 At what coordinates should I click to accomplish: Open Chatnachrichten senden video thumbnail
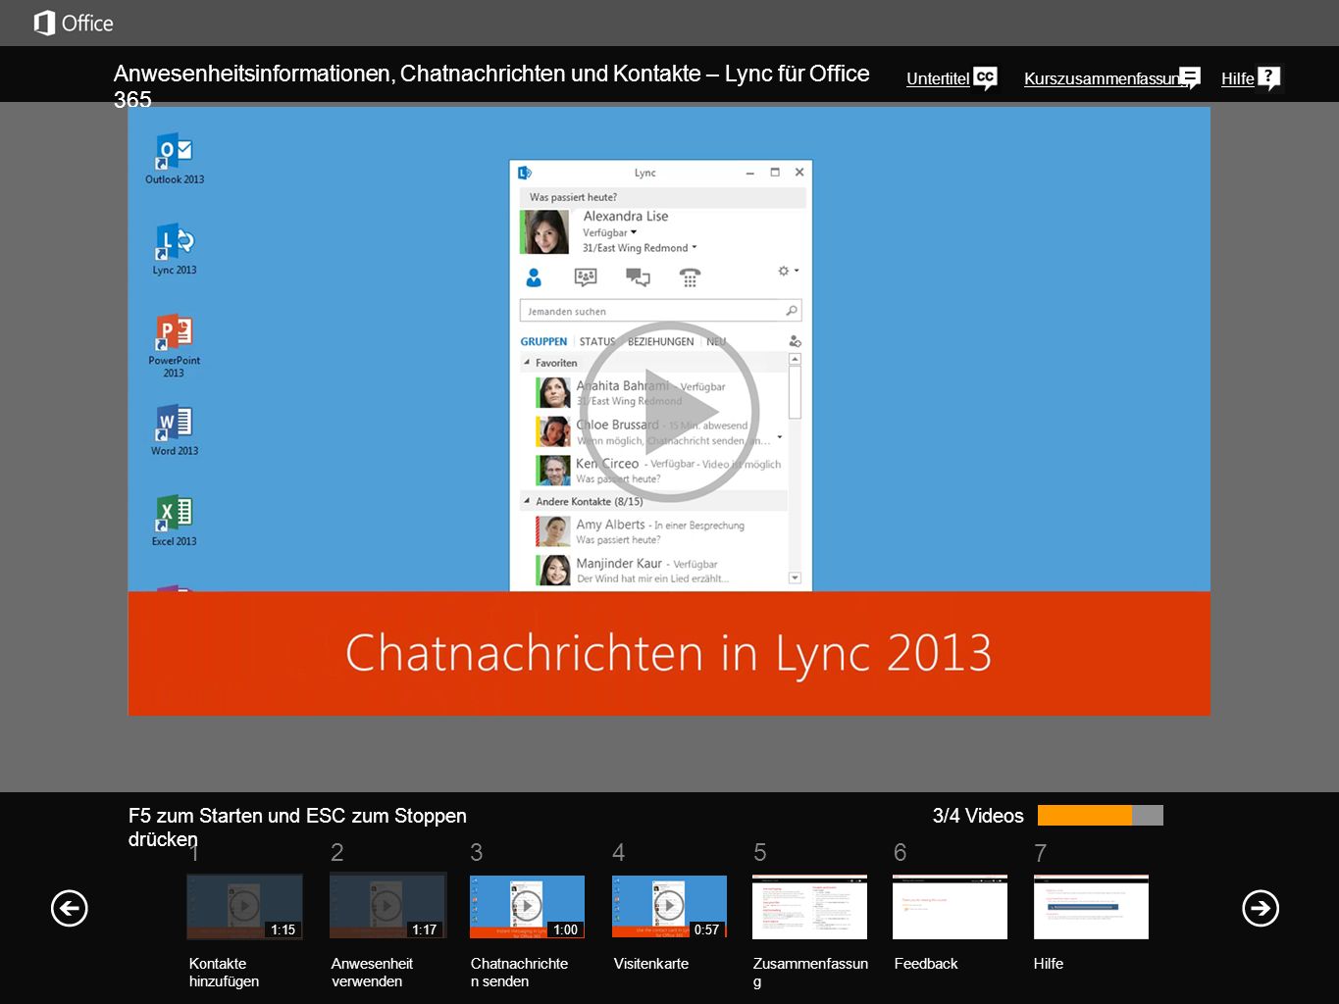click(528, 907)
